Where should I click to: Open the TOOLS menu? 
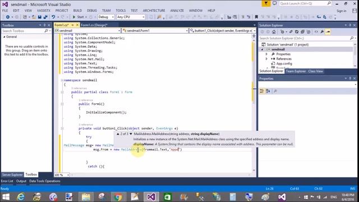pyautogui.click(x=121, y=11)
